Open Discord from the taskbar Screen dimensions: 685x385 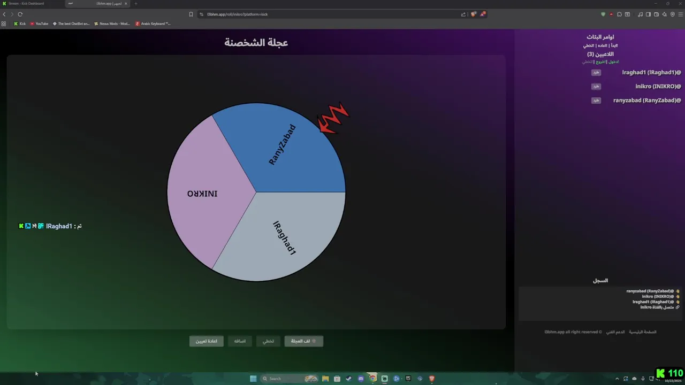[x=361, y=379]
